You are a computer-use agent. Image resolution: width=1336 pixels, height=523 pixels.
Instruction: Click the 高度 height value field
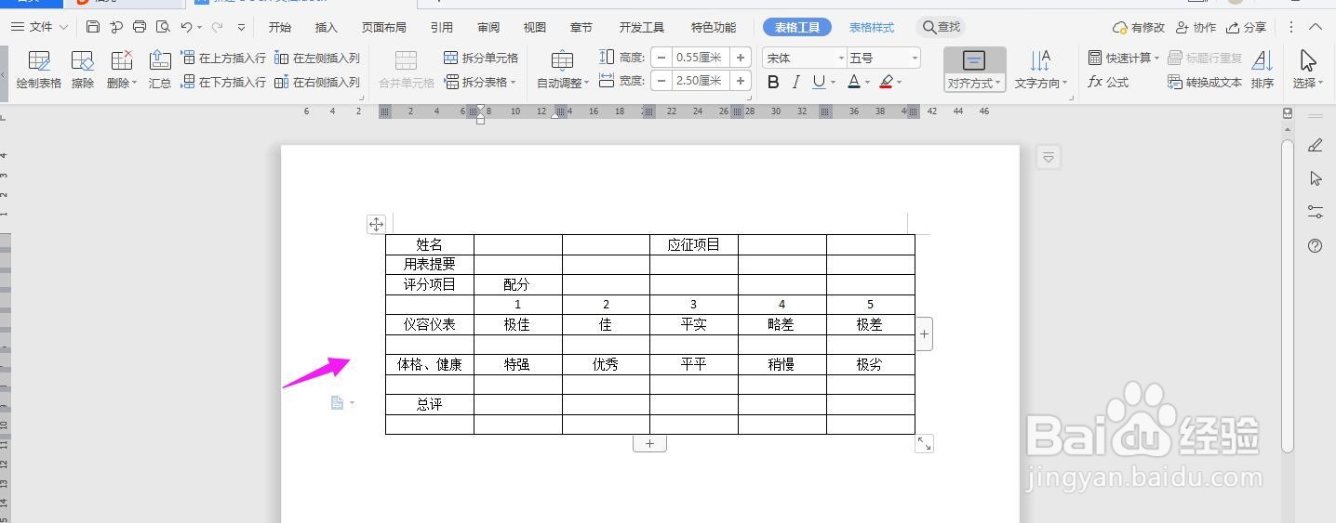(x=699, y=58)
